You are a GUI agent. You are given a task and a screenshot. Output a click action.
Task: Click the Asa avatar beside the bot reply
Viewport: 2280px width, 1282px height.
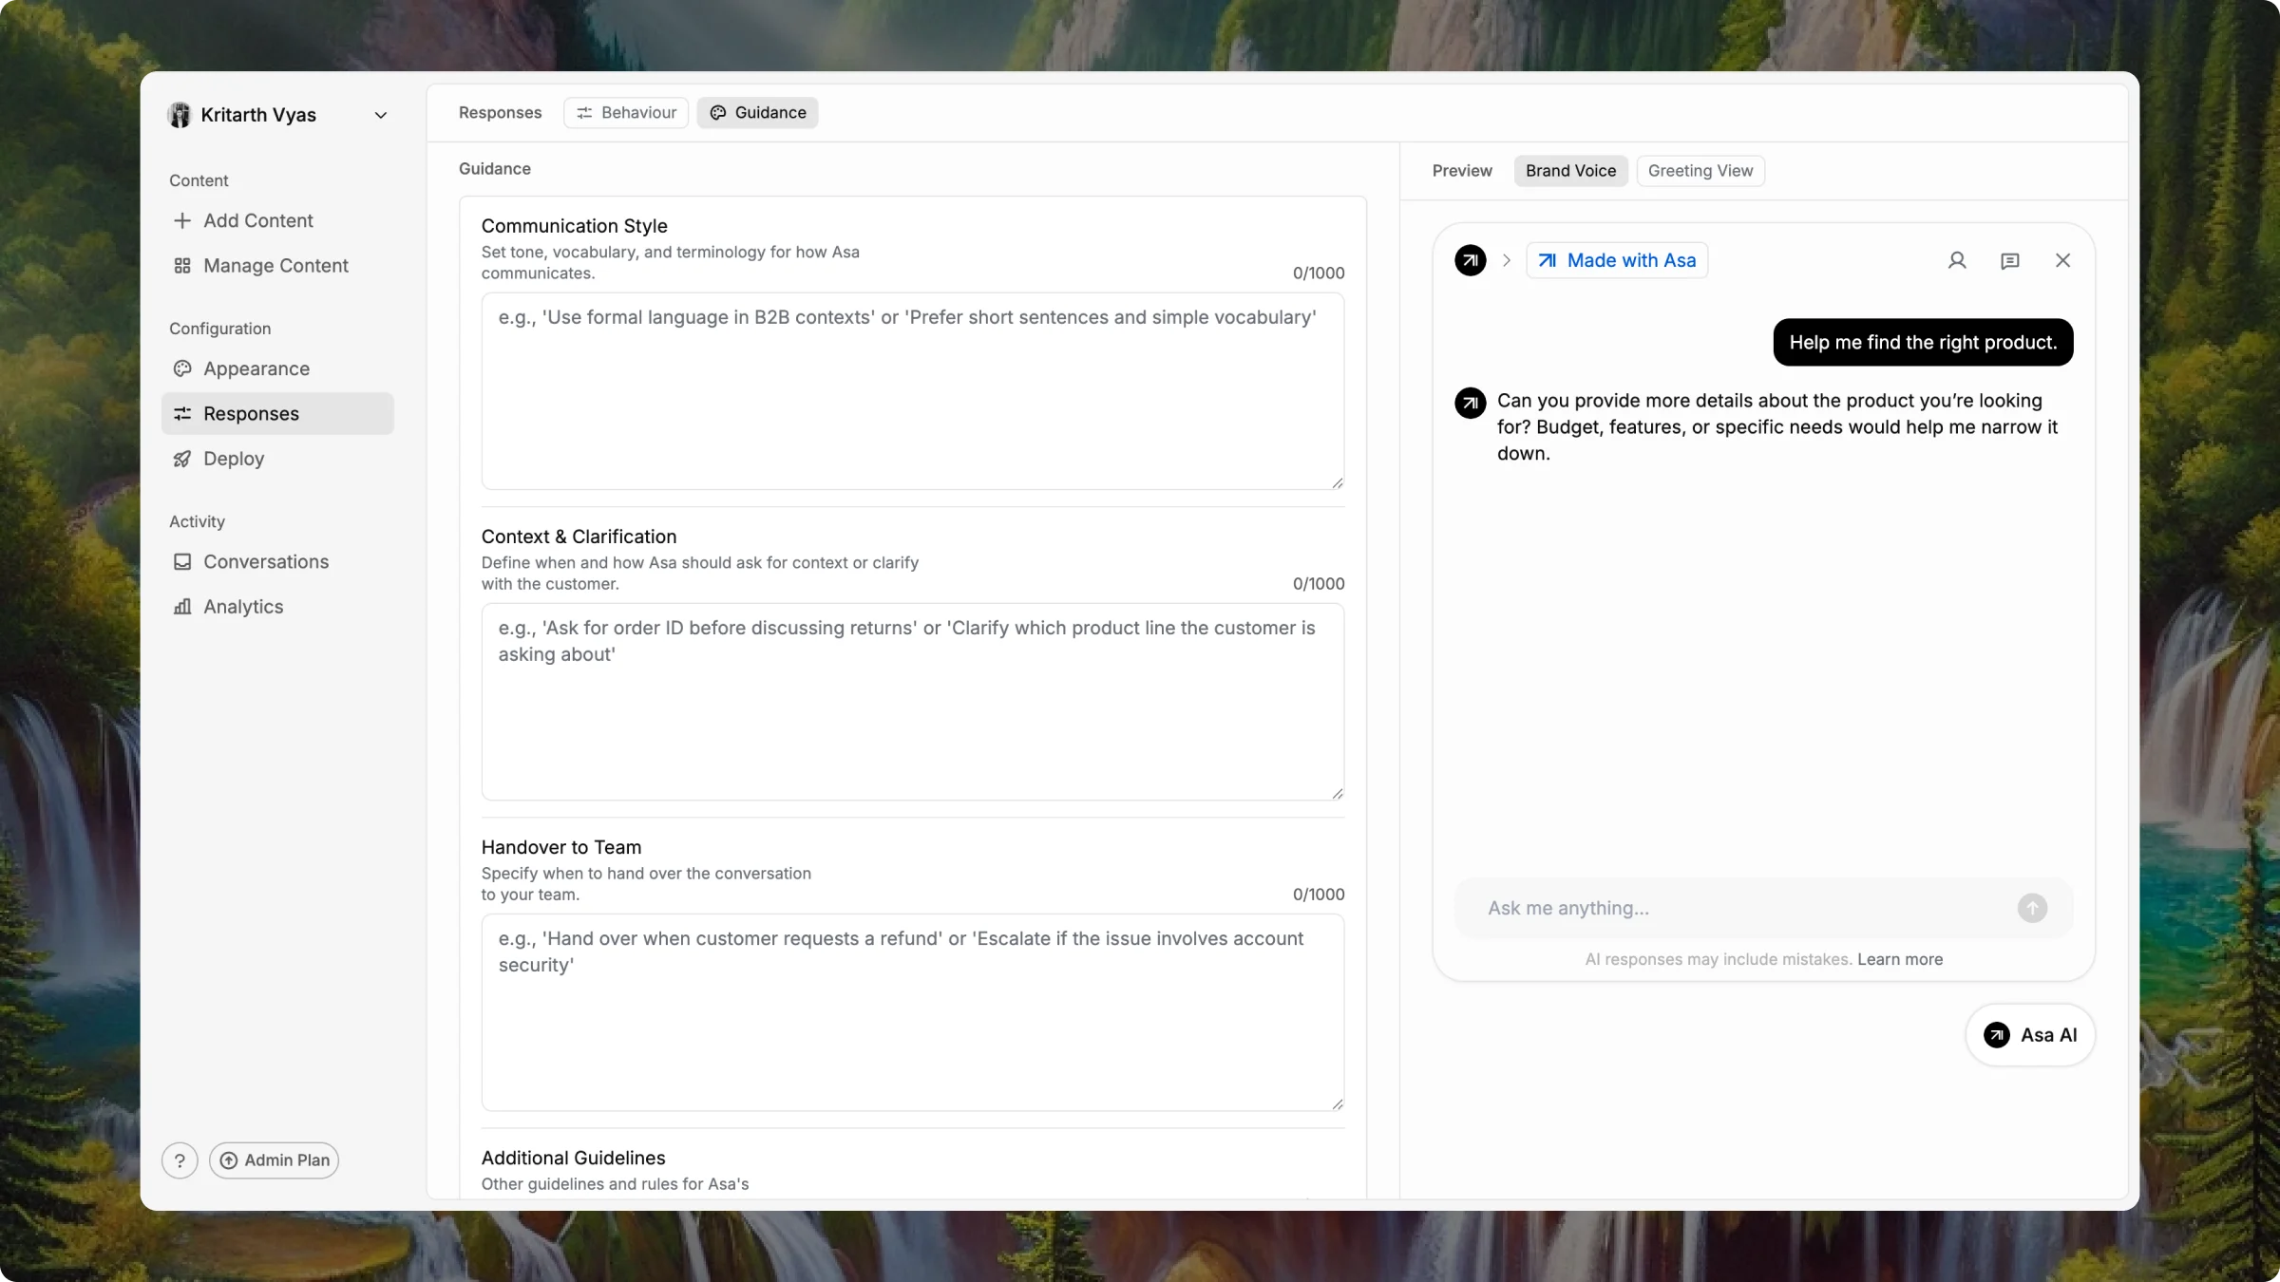coord(1471,403)
